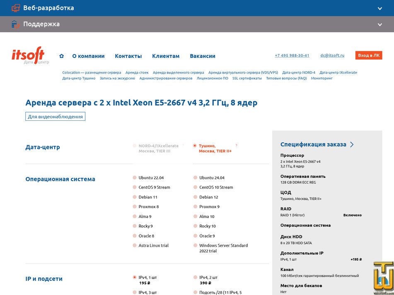This screenshot has height=295, width=394.
Task: Open SSL сертификаты link
Action: [247, 78]
